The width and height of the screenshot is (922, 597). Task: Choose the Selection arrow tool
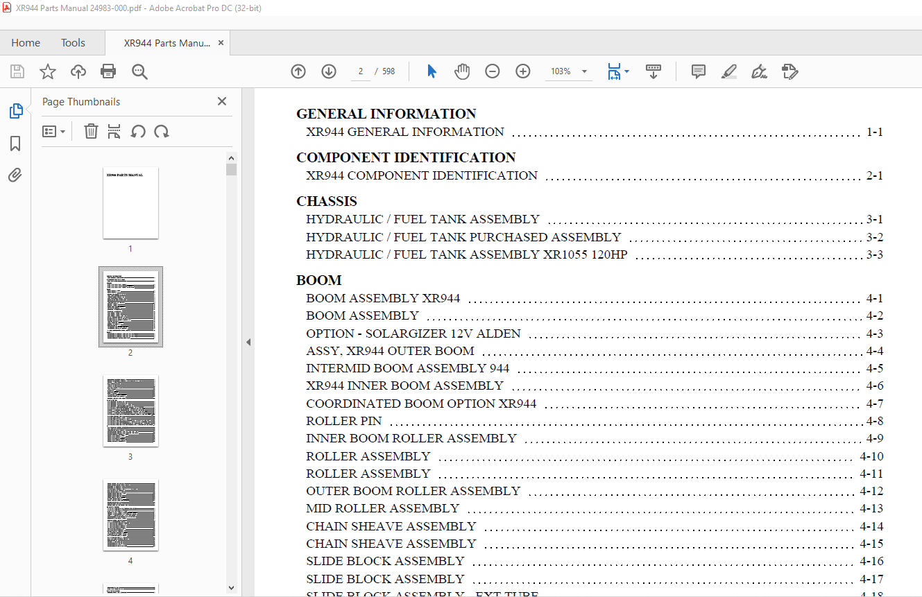432,71
